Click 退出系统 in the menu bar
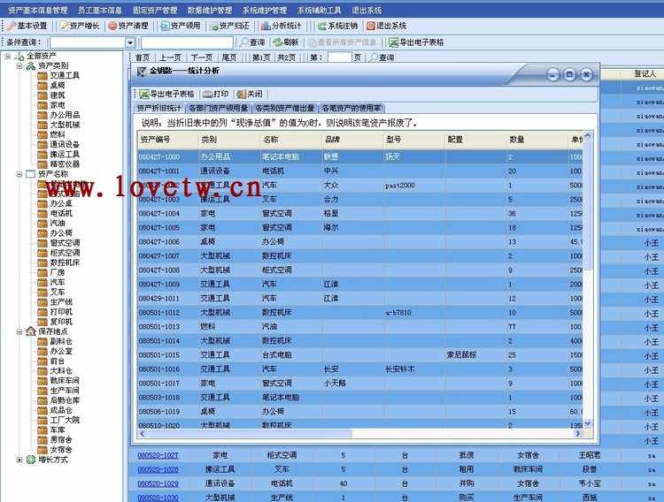 click(x=367, y=10)
